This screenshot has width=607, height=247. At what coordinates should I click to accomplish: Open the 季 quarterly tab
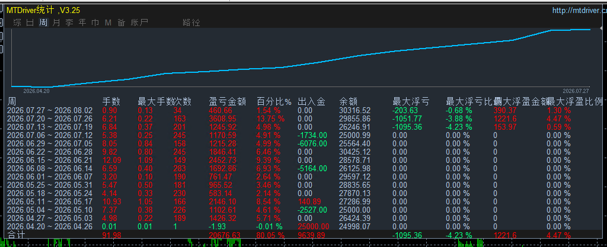(x=69, y=23)
